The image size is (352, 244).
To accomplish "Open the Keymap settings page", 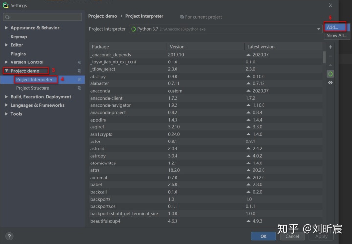I will (x=19, y=37).
